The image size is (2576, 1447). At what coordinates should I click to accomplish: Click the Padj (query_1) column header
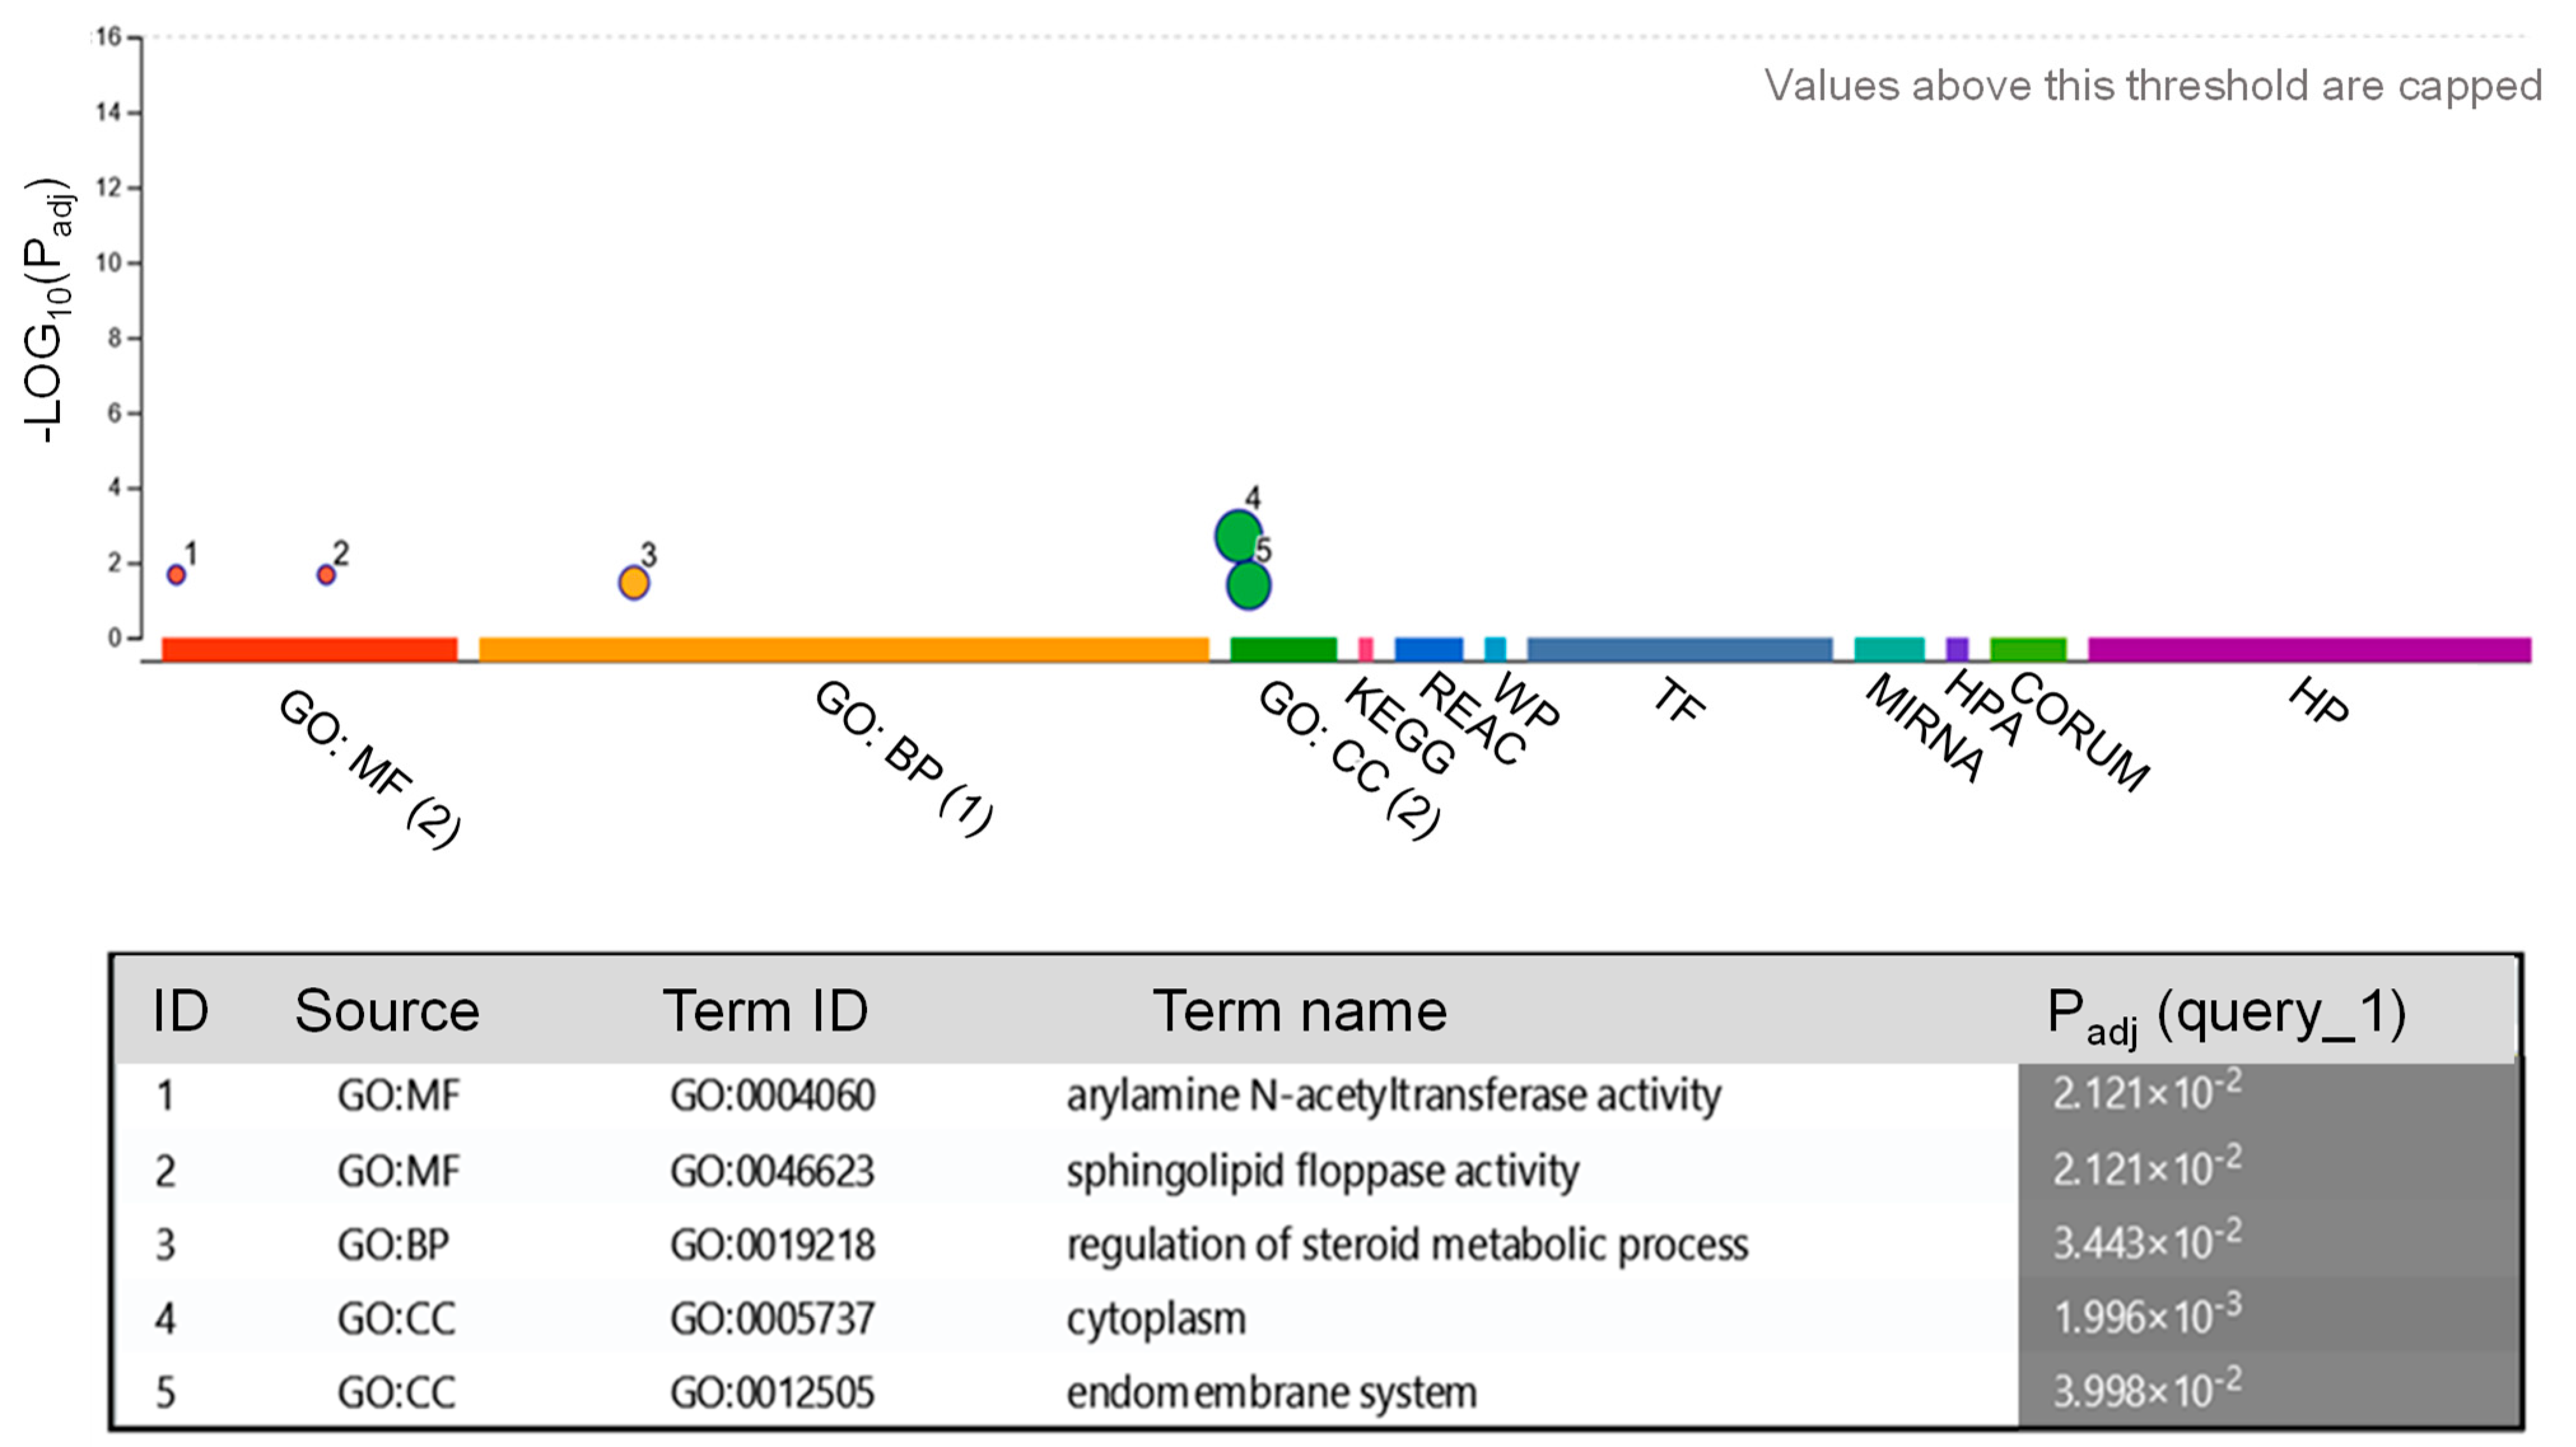2226,1013
